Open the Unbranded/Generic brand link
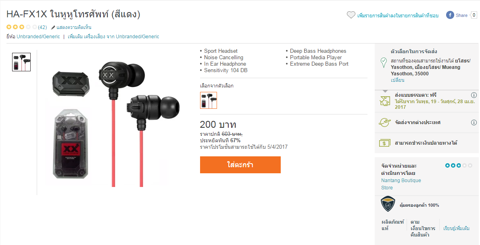The height and width of the screenshot is (245, 480). pos(38,36)
